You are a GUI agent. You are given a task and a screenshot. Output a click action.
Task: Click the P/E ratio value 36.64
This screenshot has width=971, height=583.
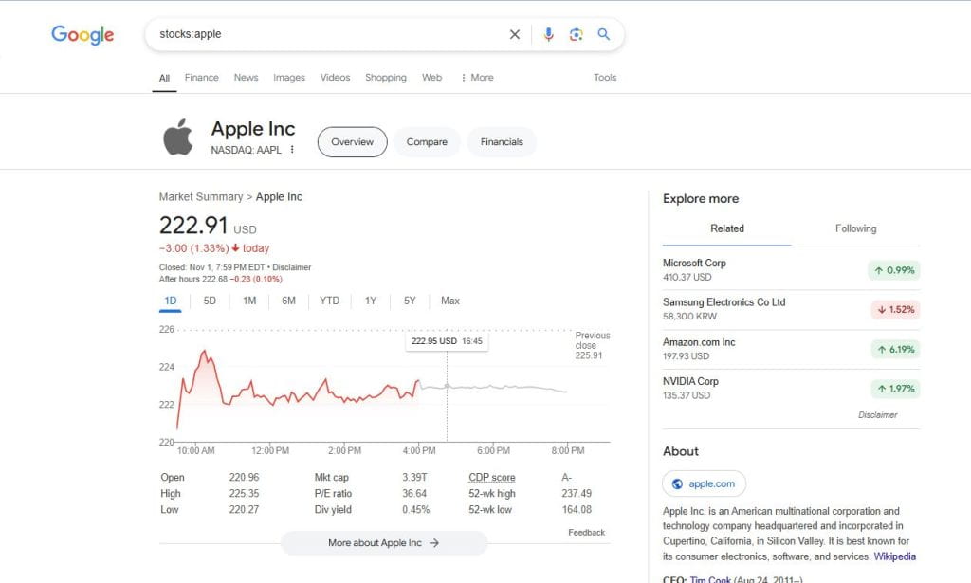pyautogui.click(x=414, y=493)
